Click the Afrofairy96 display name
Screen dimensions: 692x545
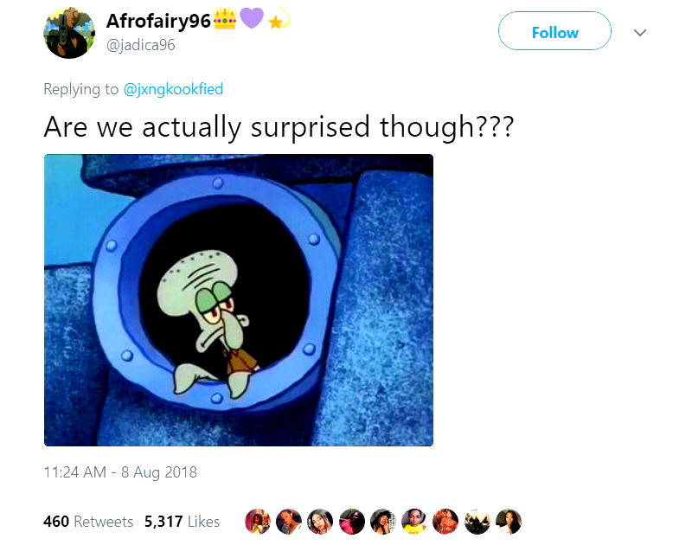pyautogui.click(x=158, y=21)
